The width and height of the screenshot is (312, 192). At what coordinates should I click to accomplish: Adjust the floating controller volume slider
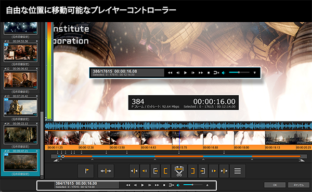239,72
